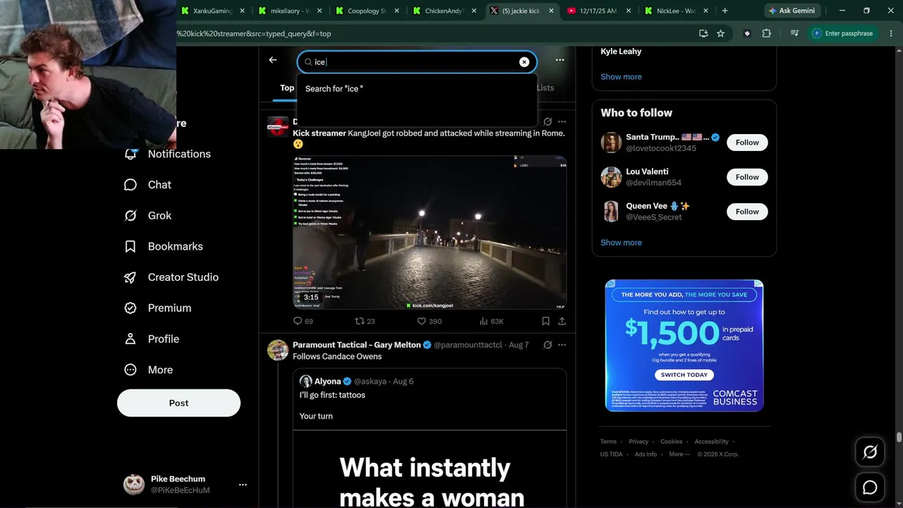Open account menu dots next to Pike Beechum
903x508 pixels.
coord(243,485)
